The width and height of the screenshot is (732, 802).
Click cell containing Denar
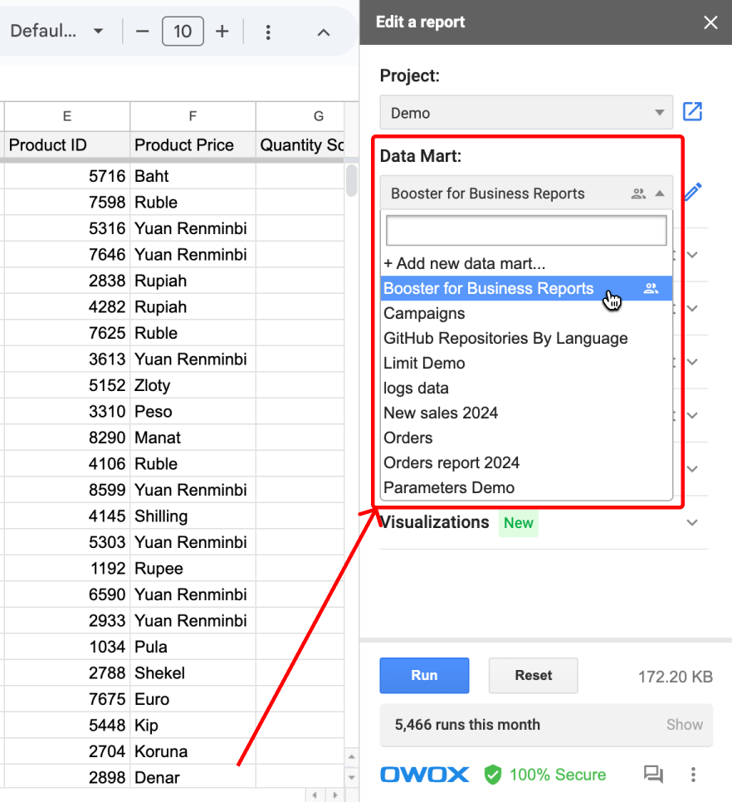pyautogui.click(x=193, y=777)
